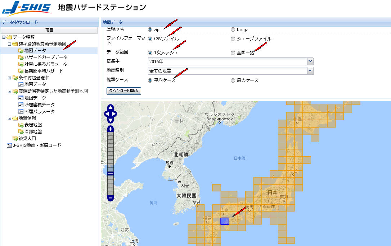This screenshot has width=391, height=246.
Task: Open 長期間平均ハザード in the tree
Action: click(x=44, y=71)
